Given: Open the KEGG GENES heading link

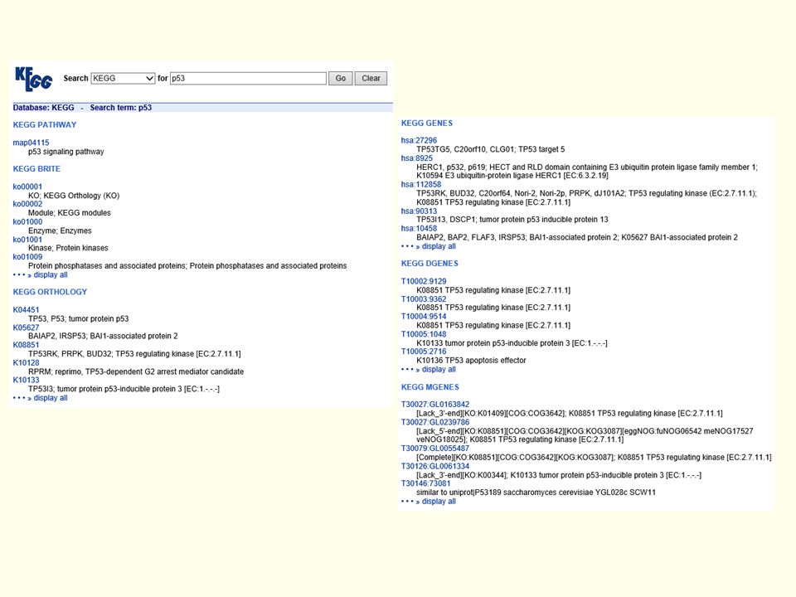Looking at the screenshot, I should click(x=427, y=124).
